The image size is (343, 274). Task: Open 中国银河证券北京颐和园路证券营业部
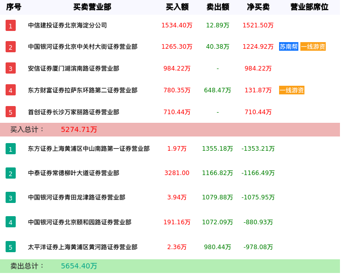click(x=80, y=222)
